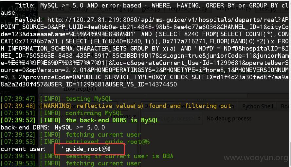This screenshot has height=167, width=291.
Task: Click the 'Payload: http://120.27.81.219:8080' line
Action: (145, 20)
